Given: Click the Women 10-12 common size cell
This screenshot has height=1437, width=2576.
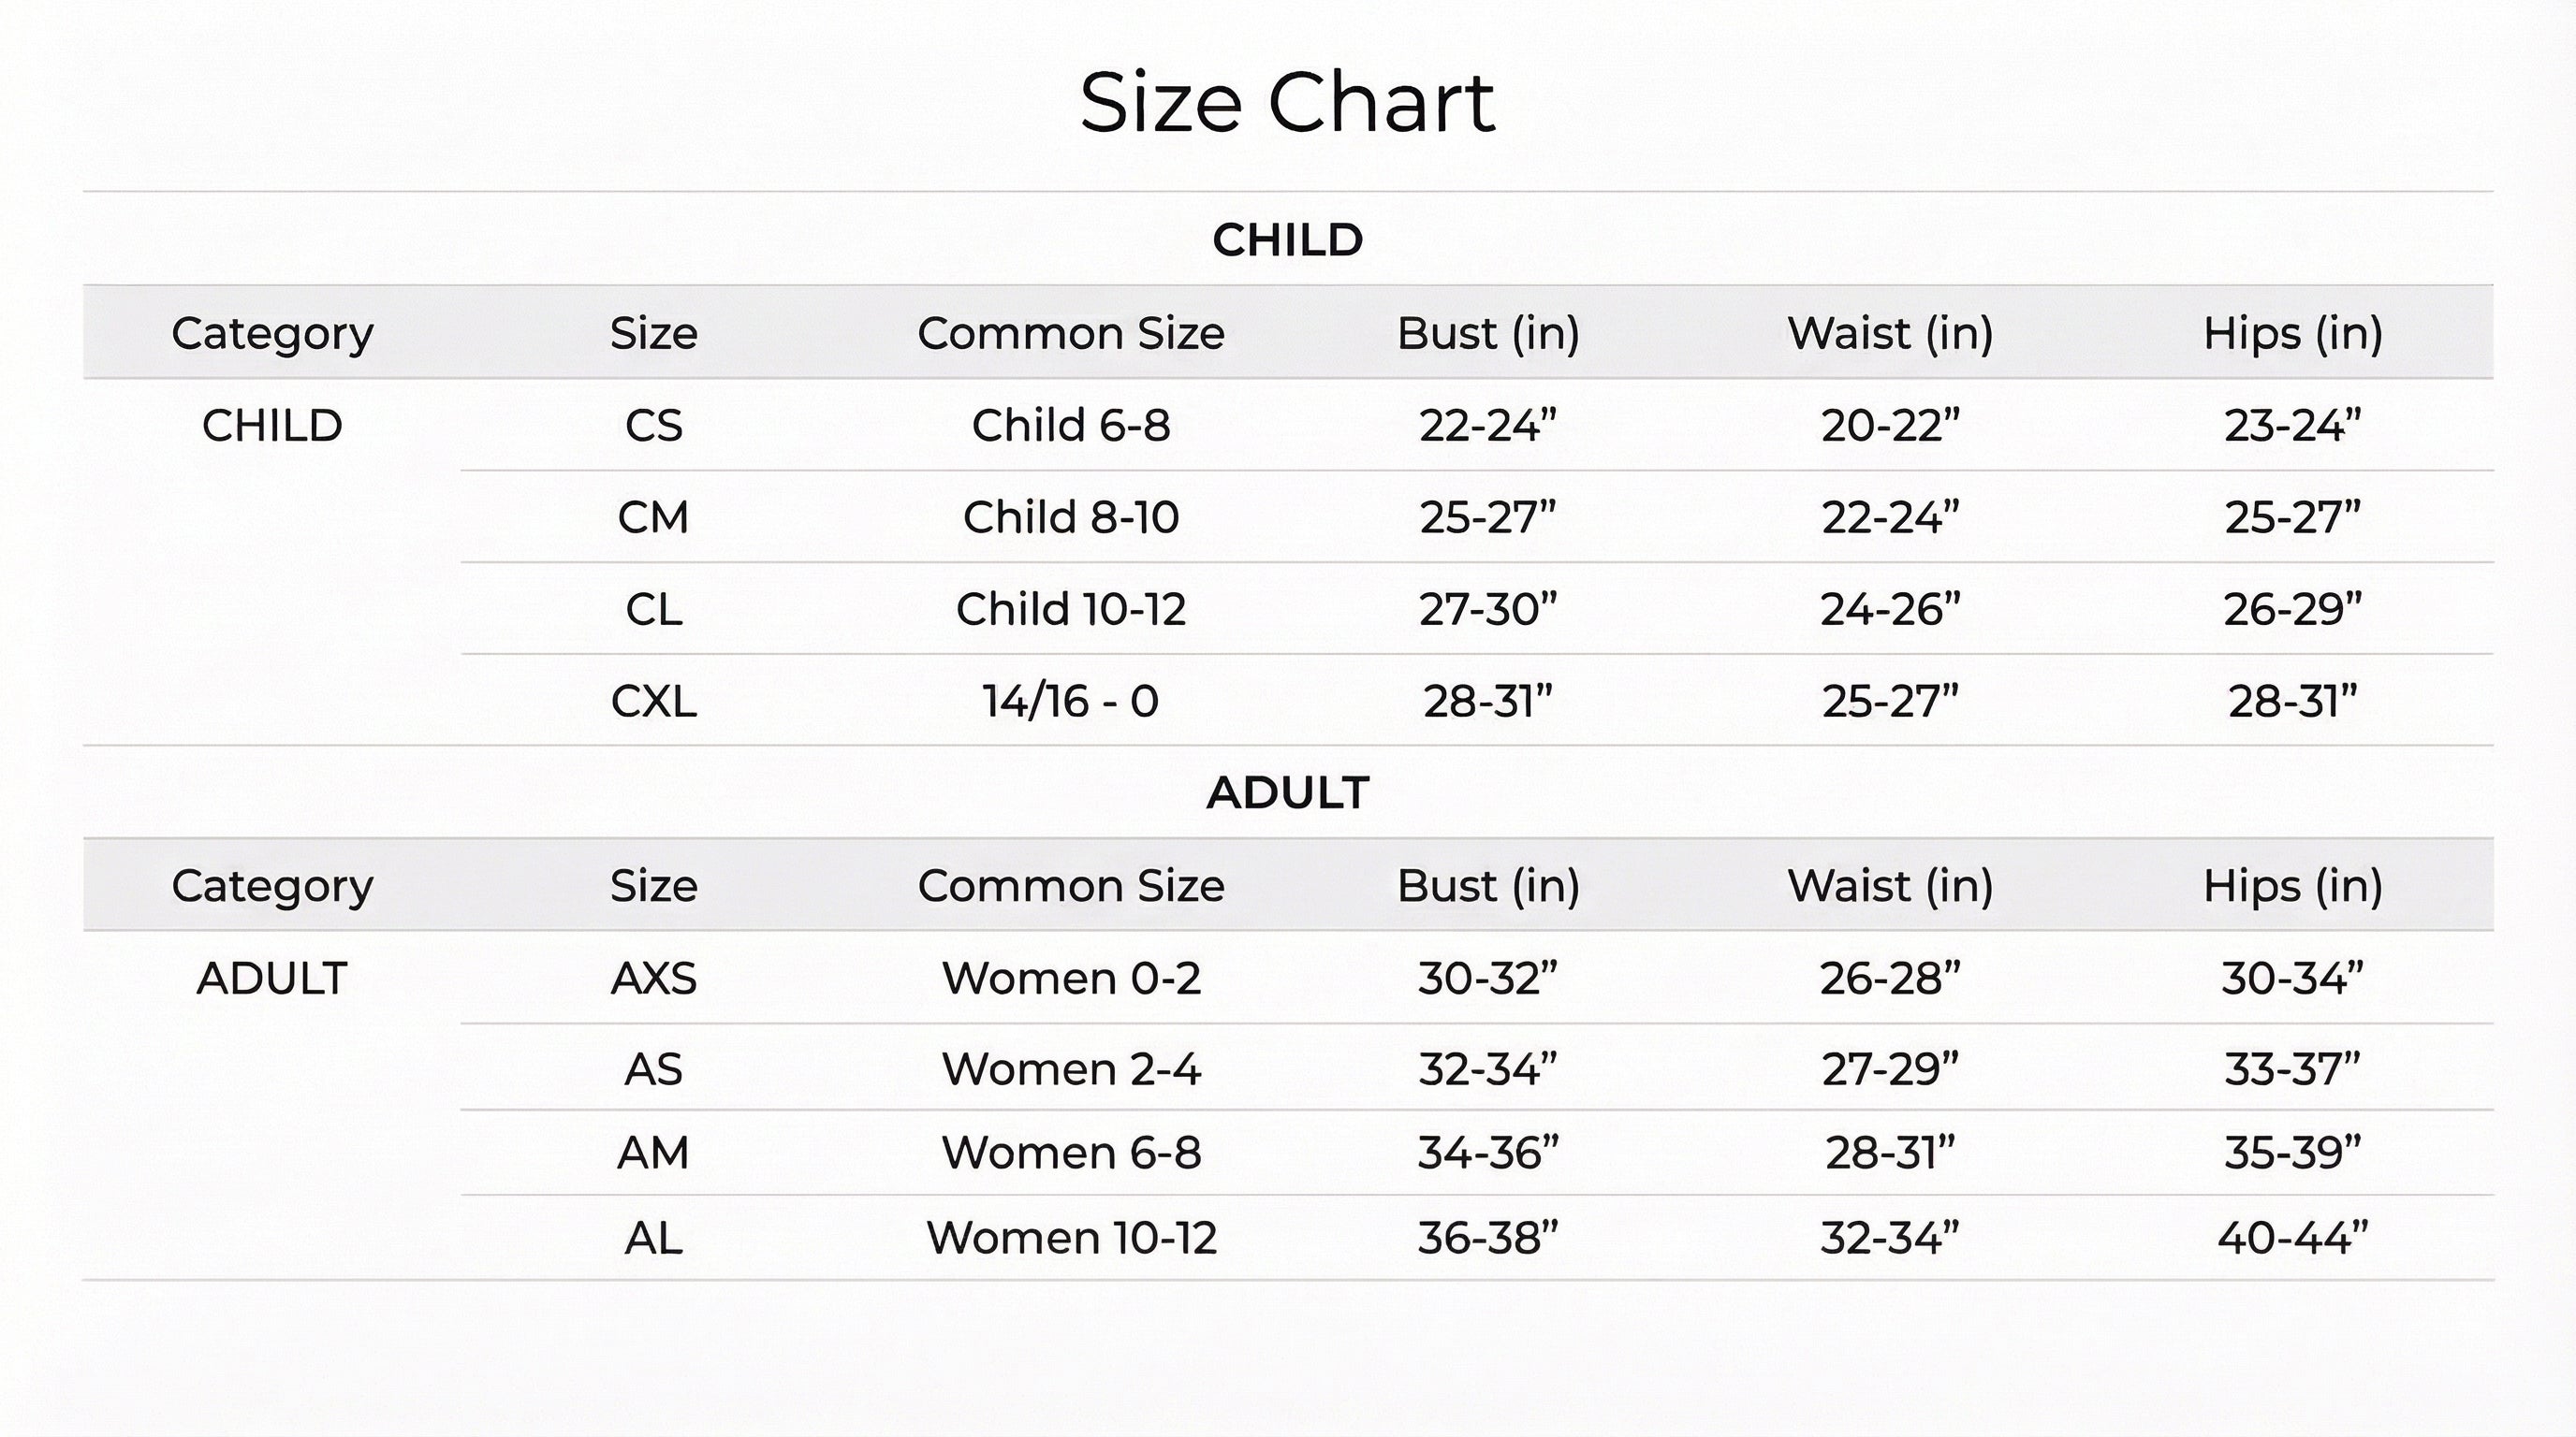Looking at the screenshot, I should tap(1070, 1238).
